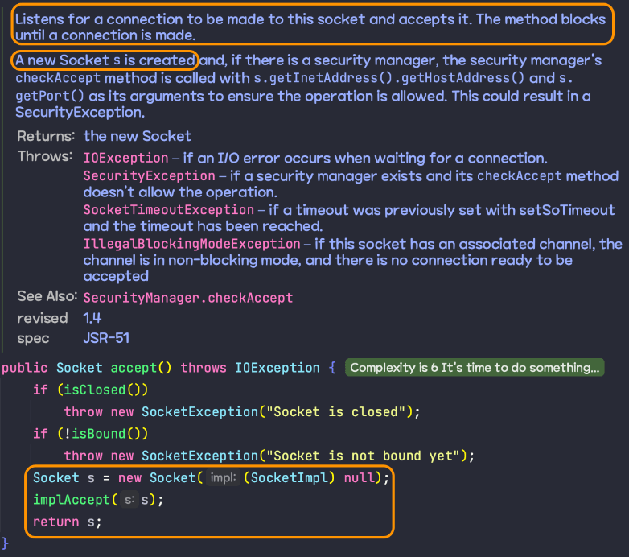629x557 pixels.
Task: Open SecurityException link in the Throws list
Action: 149,176
